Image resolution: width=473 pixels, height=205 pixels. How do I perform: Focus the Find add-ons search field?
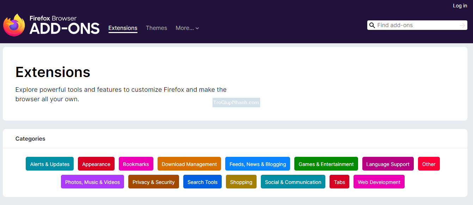click(x=416, y=25)
